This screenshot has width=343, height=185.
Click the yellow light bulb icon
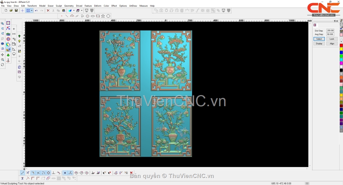tap(19, 41)
